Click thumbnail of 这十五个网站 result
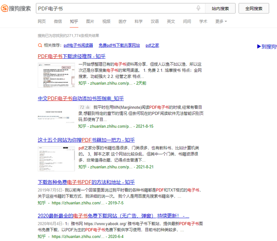This screenshot has width=277, height=241. (x=56, y=159)
